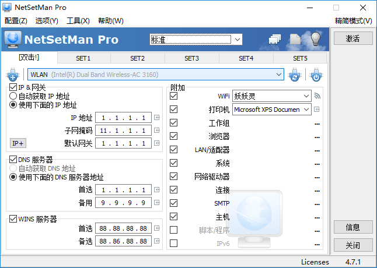Open the IPv6 settings ellipsis
377x268 pixels.
click(x=317, y=245)
